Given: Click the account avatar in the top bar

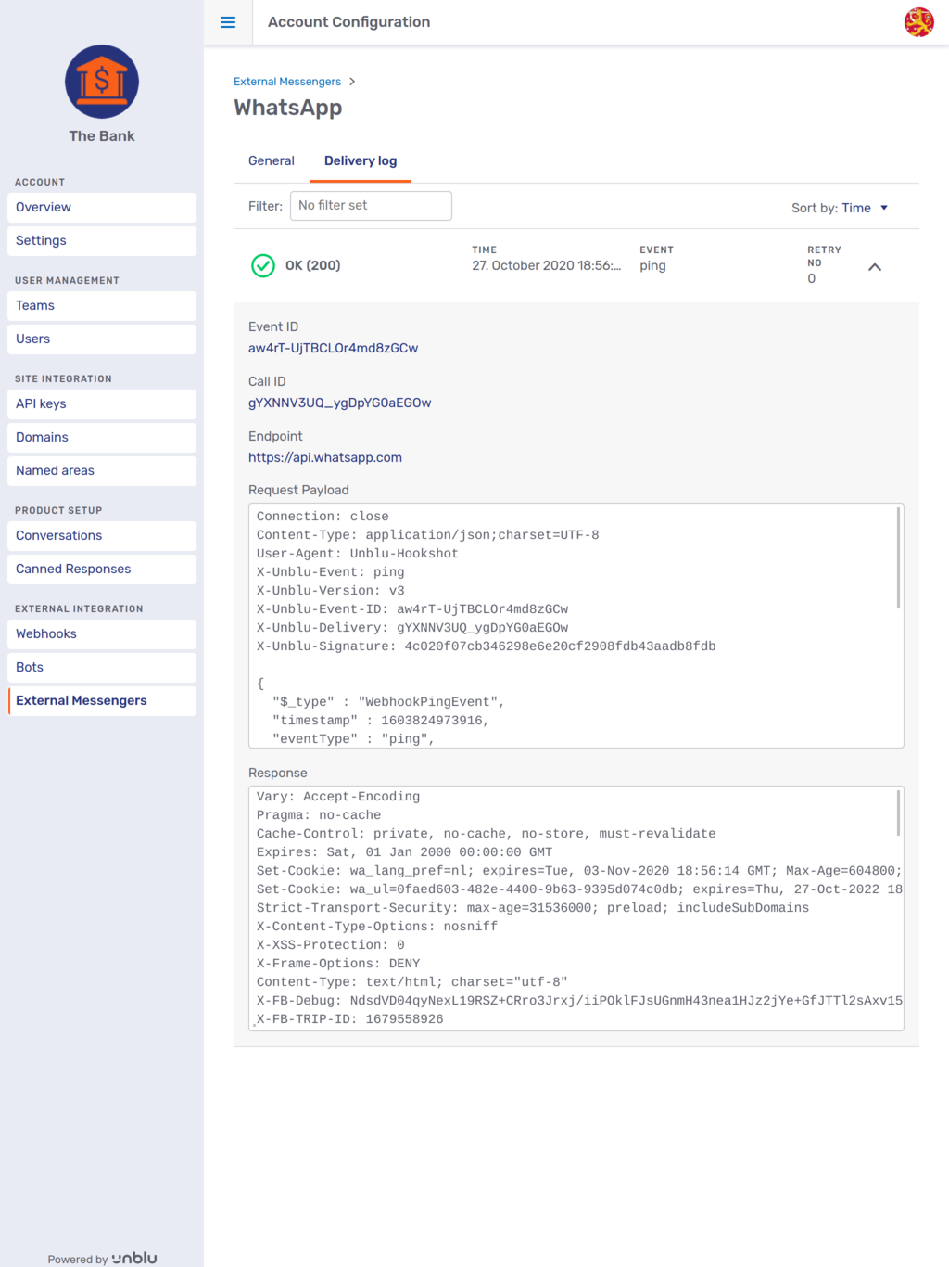Looking at the screenshot, I should [x=918, y=22].
